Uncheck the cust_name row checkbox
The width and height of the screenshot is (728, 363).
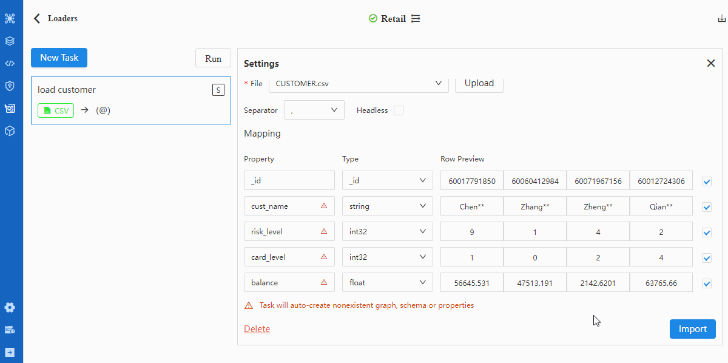[x=707, y=207]
